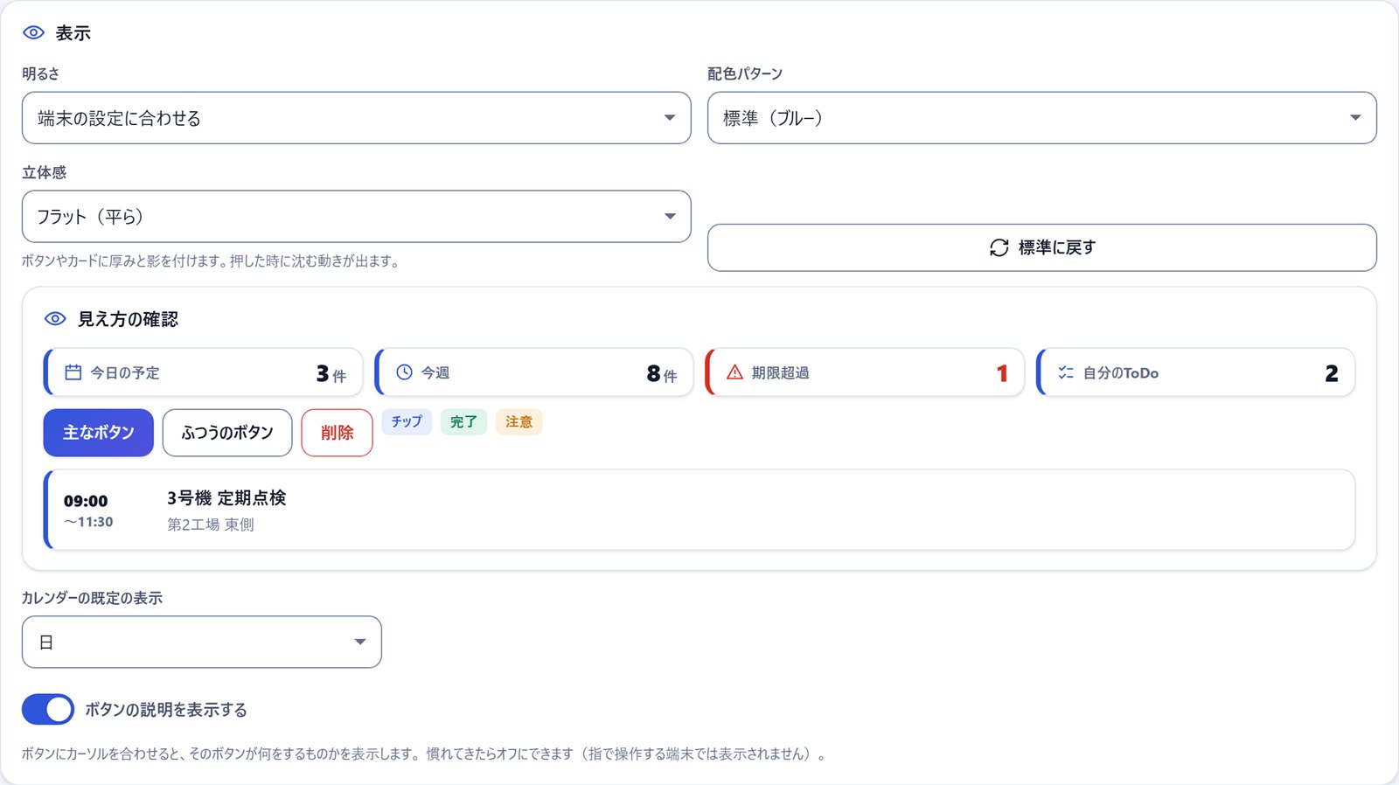This screenshot has width=1399, height=785.
Task: Click the ～11:30 end time
Action: coord(88,522)
